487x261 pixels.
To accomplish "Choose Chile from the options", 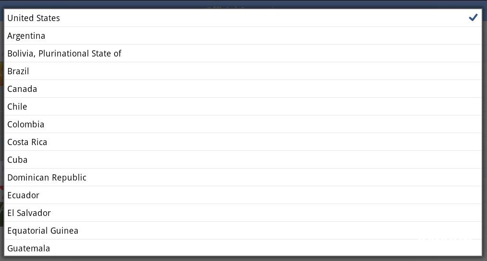I will [x=17, y=107].
